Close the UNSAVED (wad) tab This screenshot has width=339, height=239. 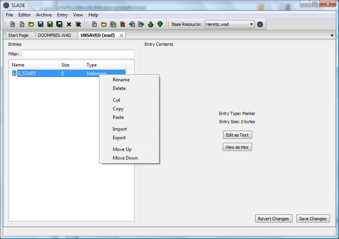pos(121,35)
